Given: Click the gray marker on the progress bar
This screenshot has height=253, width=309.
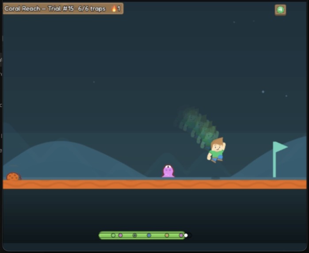Looking at the screenshot, I should (134, 235).
